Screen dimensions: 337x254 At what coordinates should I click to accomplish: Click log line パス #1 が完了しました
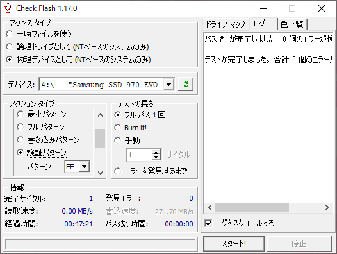coord(268,39)
